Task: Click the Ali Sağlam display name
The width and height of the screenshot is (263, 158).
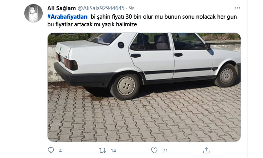Action: (x=62, y=8)
